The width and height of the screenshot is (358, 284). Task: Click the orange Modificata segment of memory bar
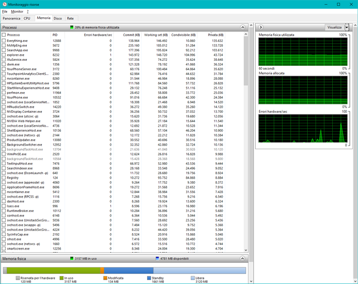[102, 271]
